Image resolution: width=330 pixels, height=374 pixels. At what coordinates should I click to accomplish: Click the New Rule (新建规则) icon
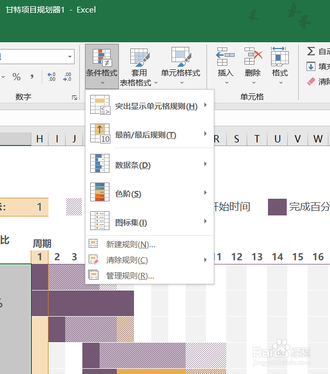93,244
